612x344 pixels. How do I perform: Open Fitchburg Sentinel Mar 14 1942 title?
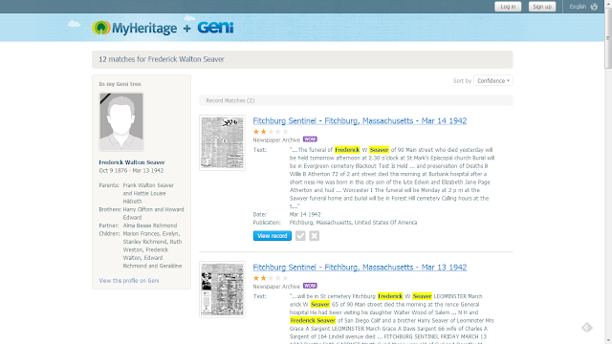coord(360,121)
